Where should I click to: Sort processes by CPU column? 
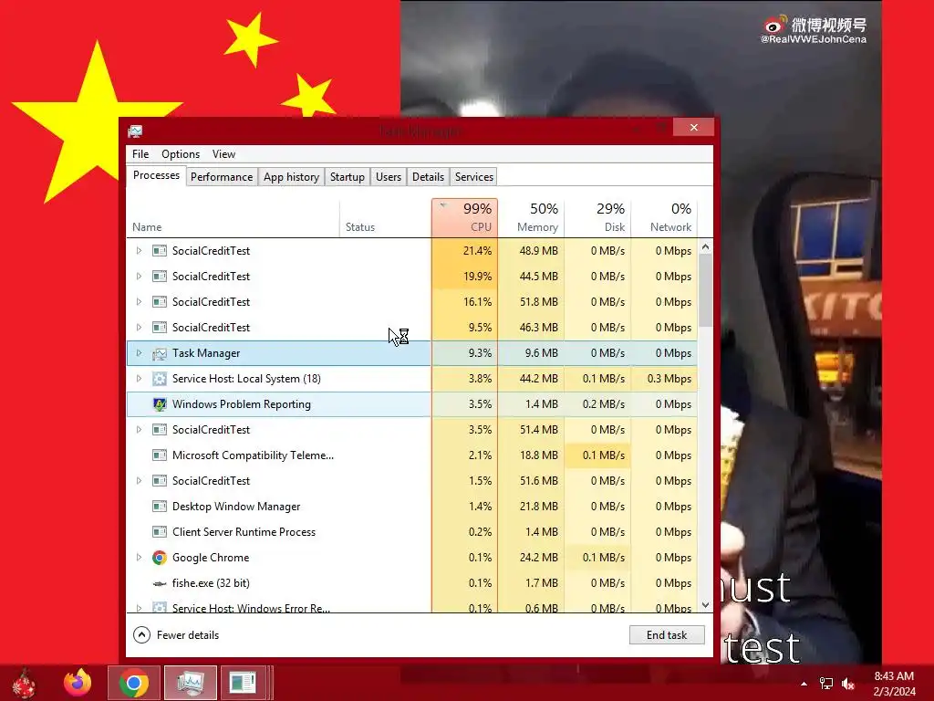pyautogui.click(x=464, y=217)
